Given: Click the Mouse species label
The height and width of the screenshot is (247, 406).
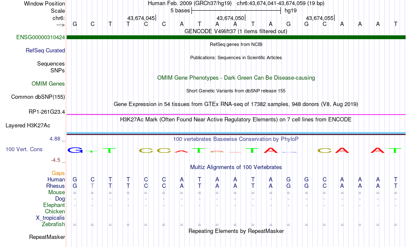Looking at the screenshot, I should (x=56, y=192).
